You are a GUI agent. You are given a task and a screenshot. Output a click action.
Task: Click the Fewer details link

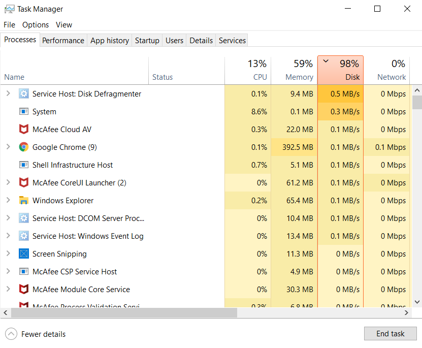click(43, 334)
